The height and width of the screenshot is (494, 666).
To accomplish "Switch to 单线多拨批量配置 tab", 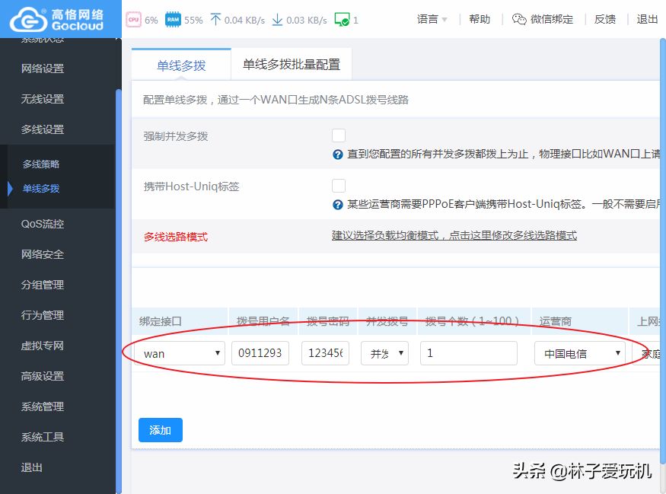I will pos(292,65).
